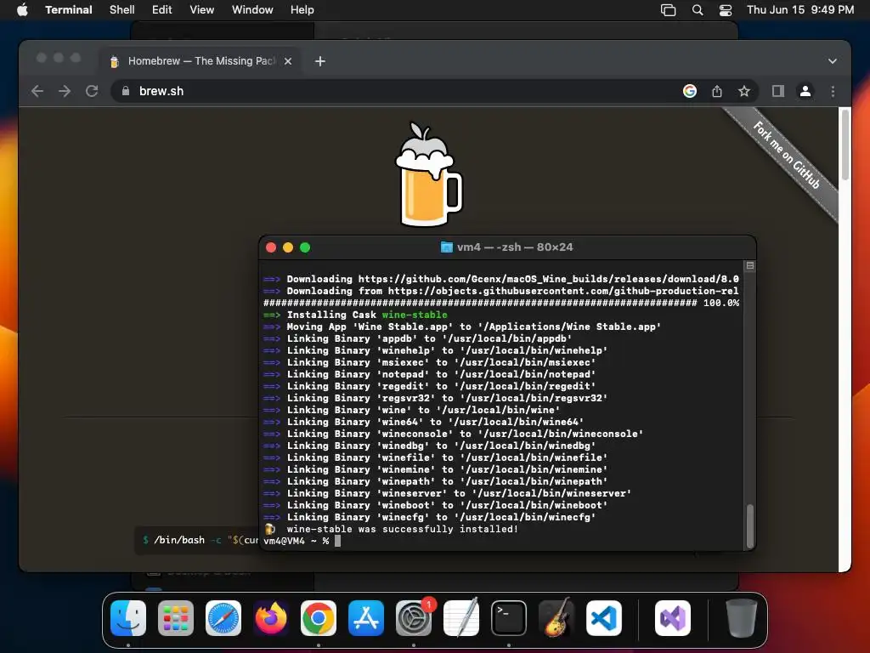Open Visual Studio Code from the Dock

click(604, 618)
